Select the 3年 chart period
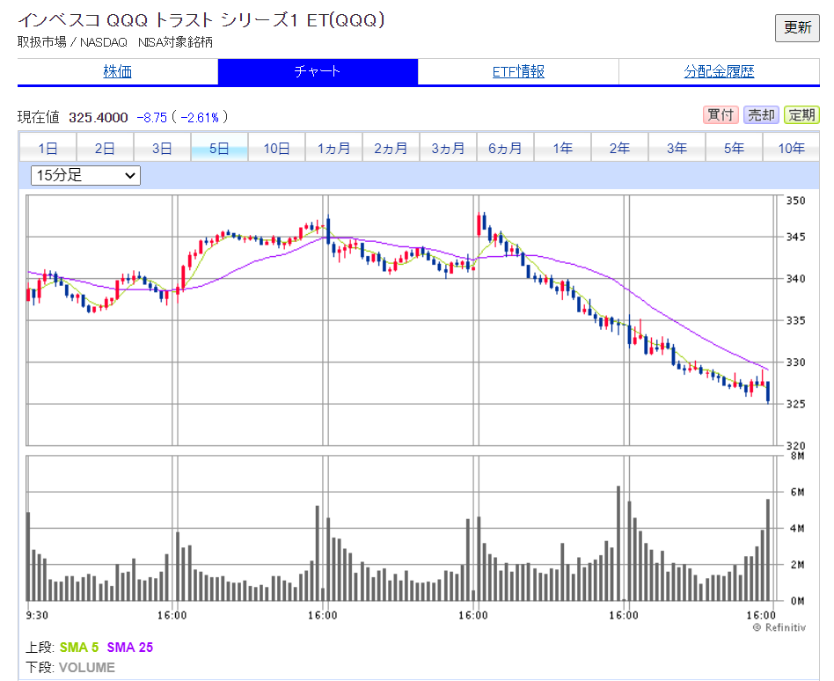The image size is (834, 681). point(677,148)
